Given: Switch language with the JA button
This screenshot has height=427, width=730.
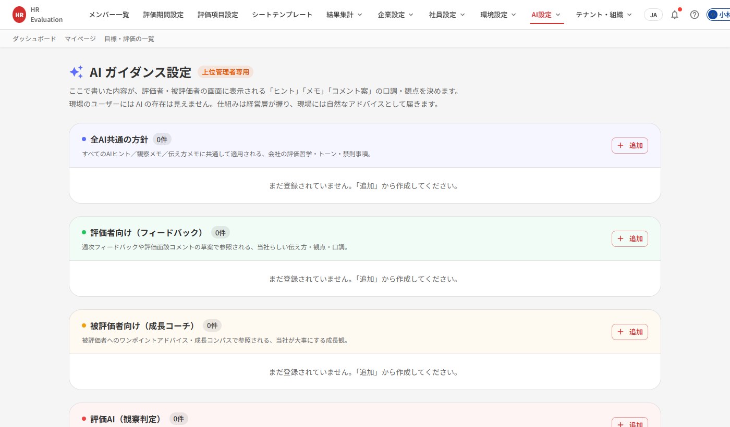Looking at the screenshot, I should click(x=653, y=15).
